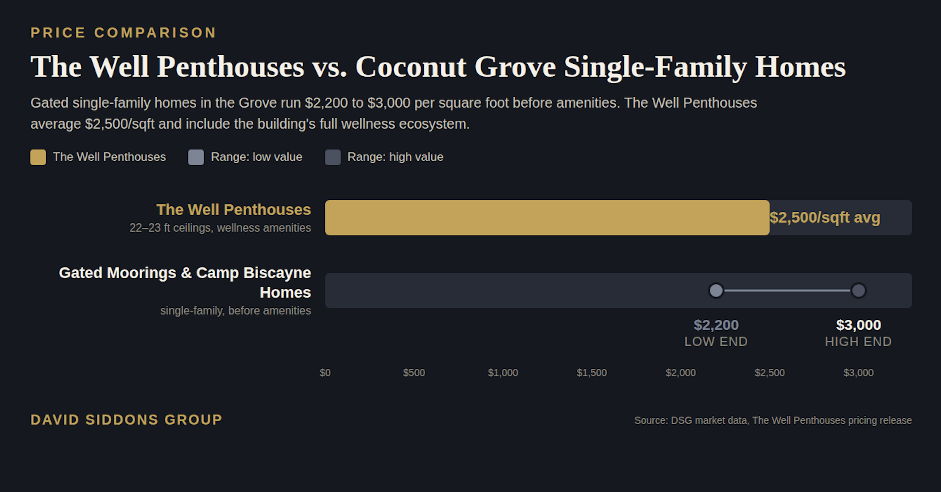Click the $3,000 HIGH END label
Image resolution: width=941 pixels, height=492 pixels.
click(x=858, y=333)
